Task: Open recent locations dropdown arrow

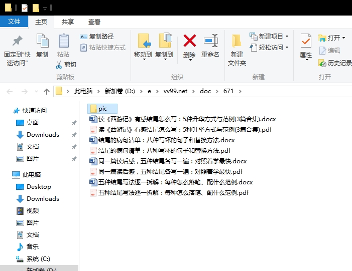Action: 36,91
